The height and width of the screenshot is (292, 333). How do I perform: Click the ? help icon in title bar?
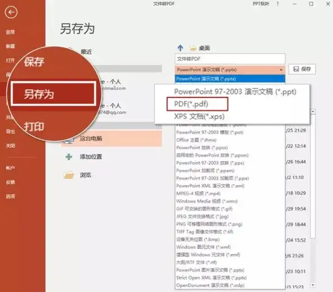pyautogui.click(x=277, y=4)
